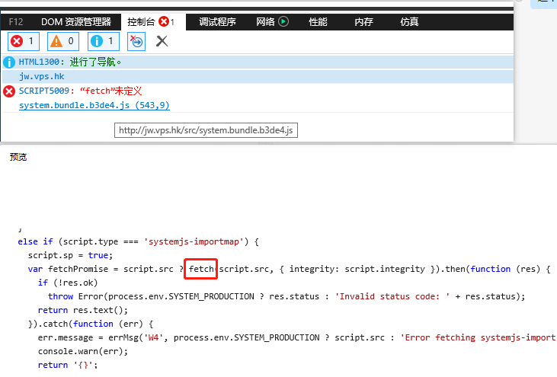
Task: Clear the console with X icon
Action: pyautogui.click(x=162, y=41)
